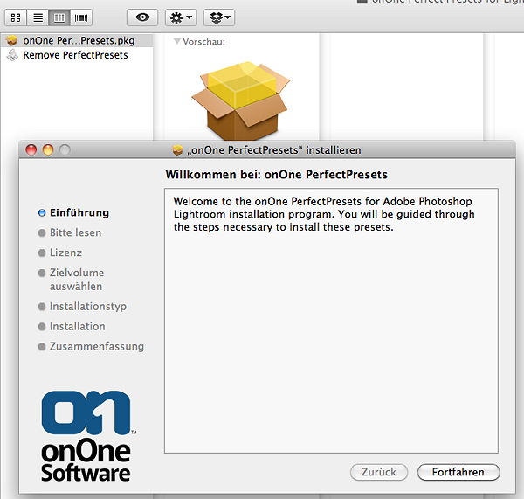This screenshot has height=499, width=524.
Task: Switch Finder to Cover Flow view
Action: point(81,17)
